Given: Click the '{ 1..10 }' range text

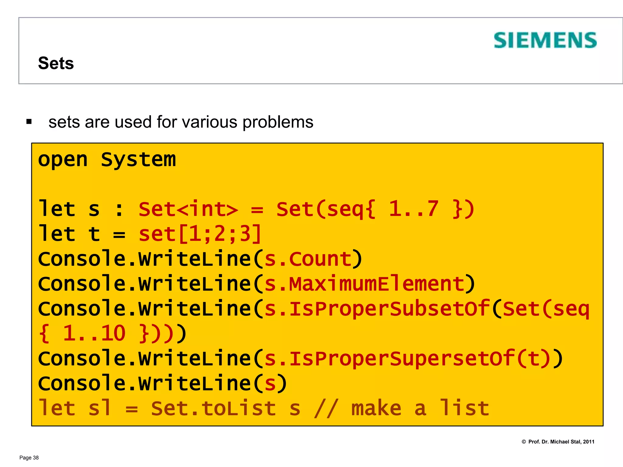Looking at the screenshot, I should pos(94,334).
